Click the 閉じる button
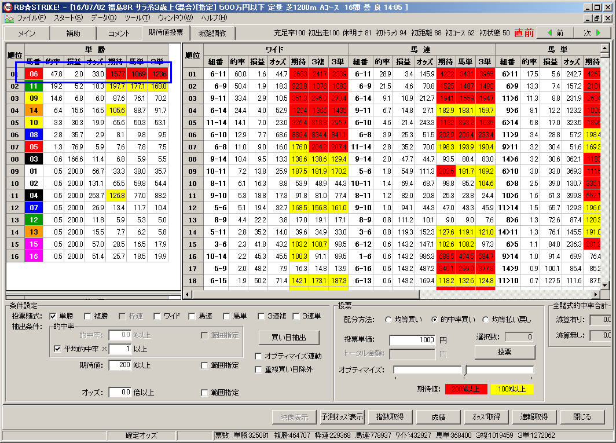The width and height of the screenshot is (616, 443). (x=582, y=417)
